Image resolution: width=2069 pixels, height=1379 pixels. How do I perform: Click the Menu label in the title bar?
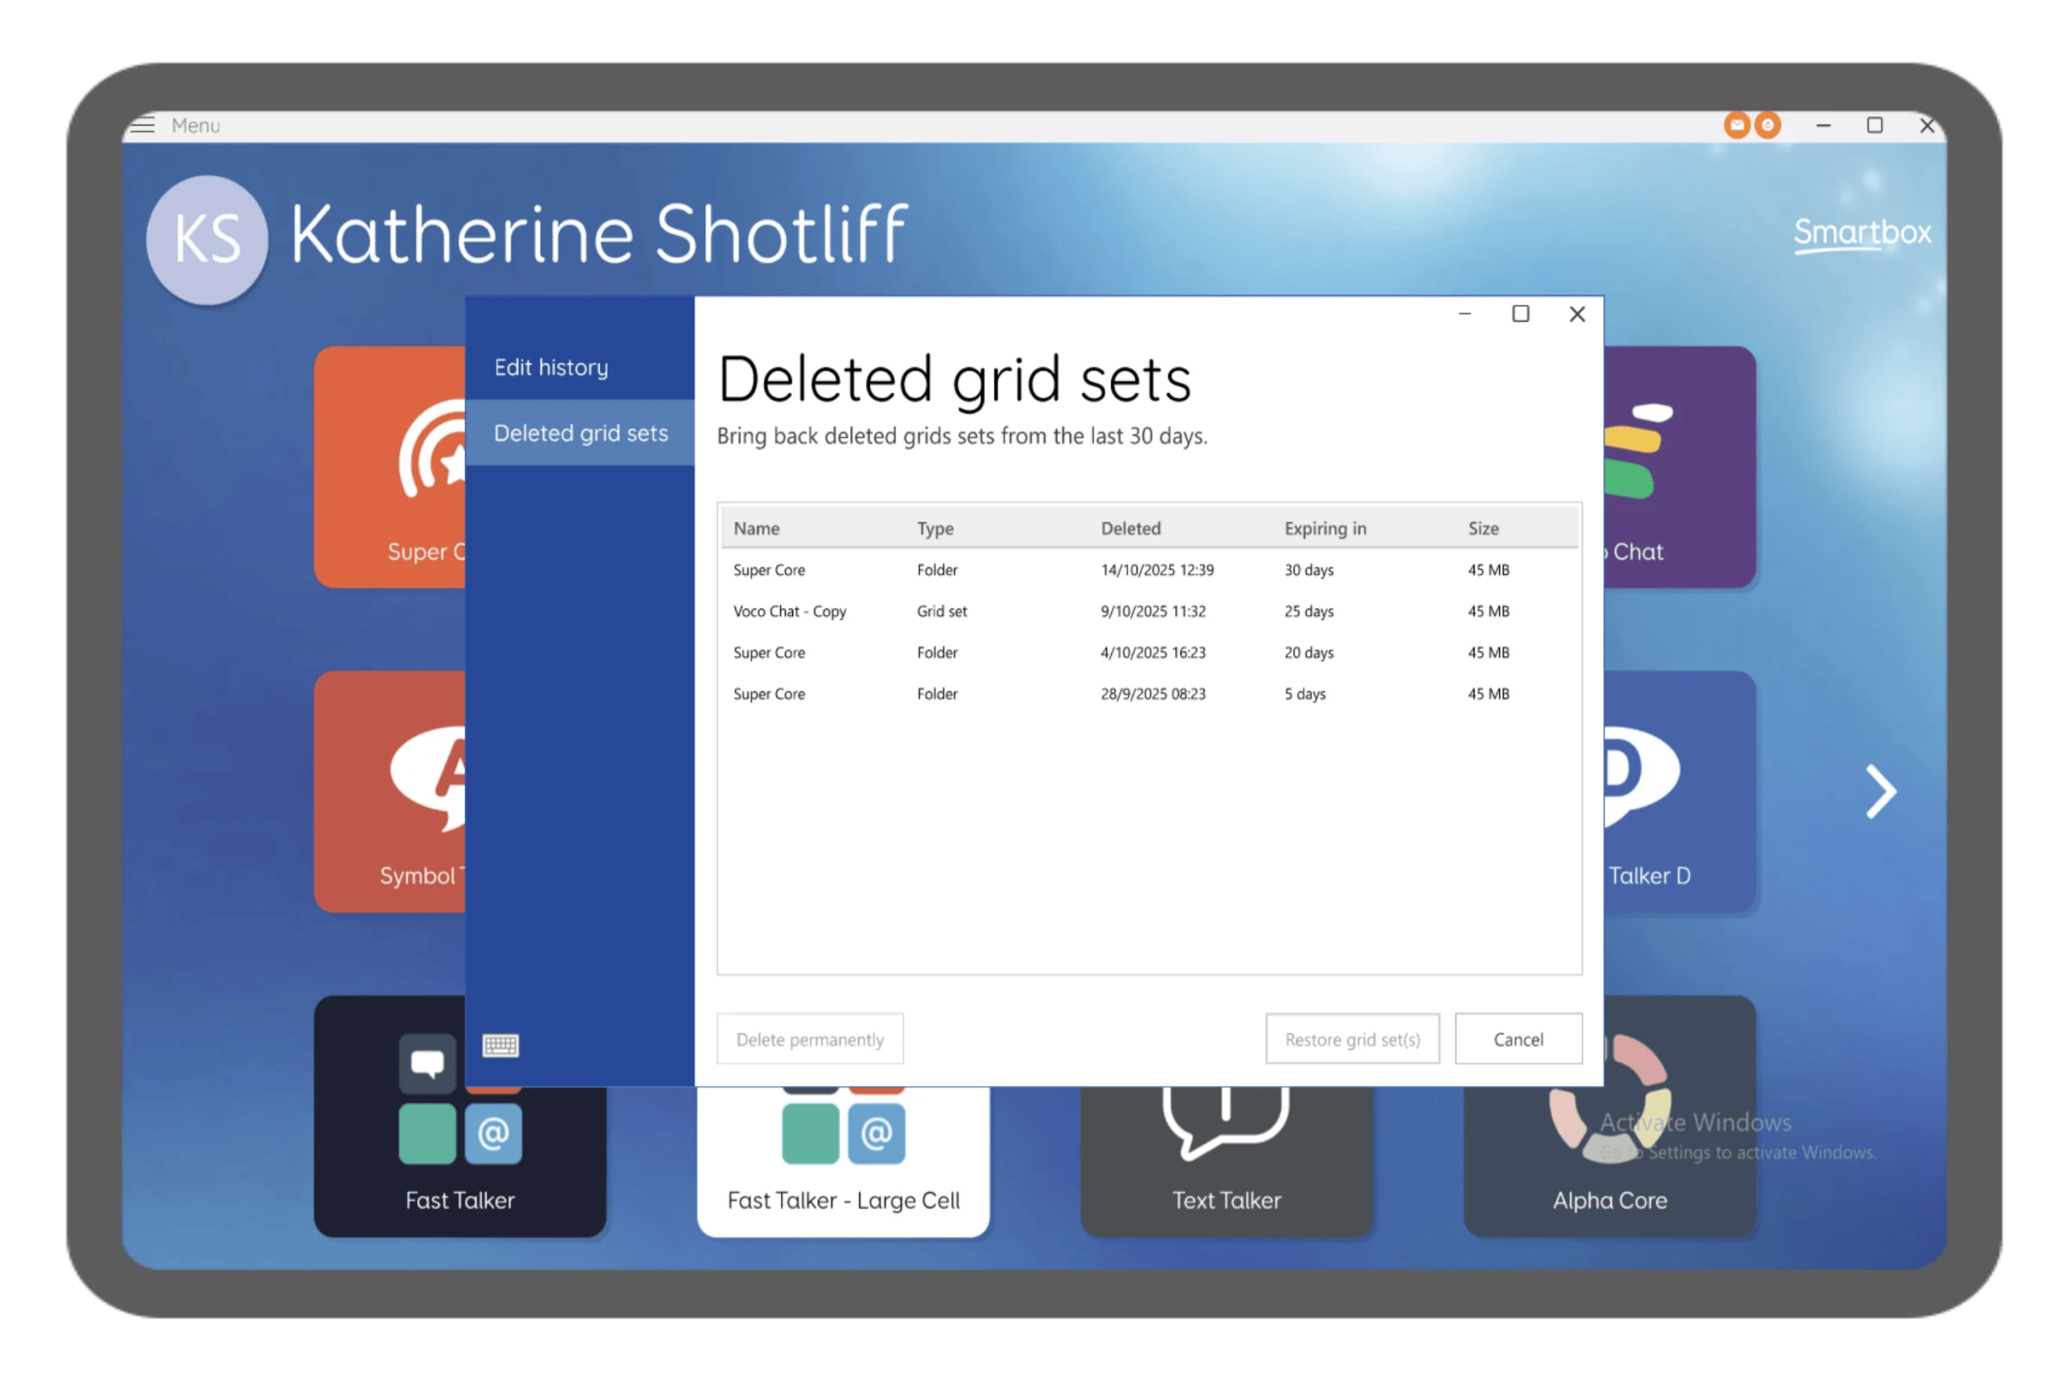tap(196, 126)
